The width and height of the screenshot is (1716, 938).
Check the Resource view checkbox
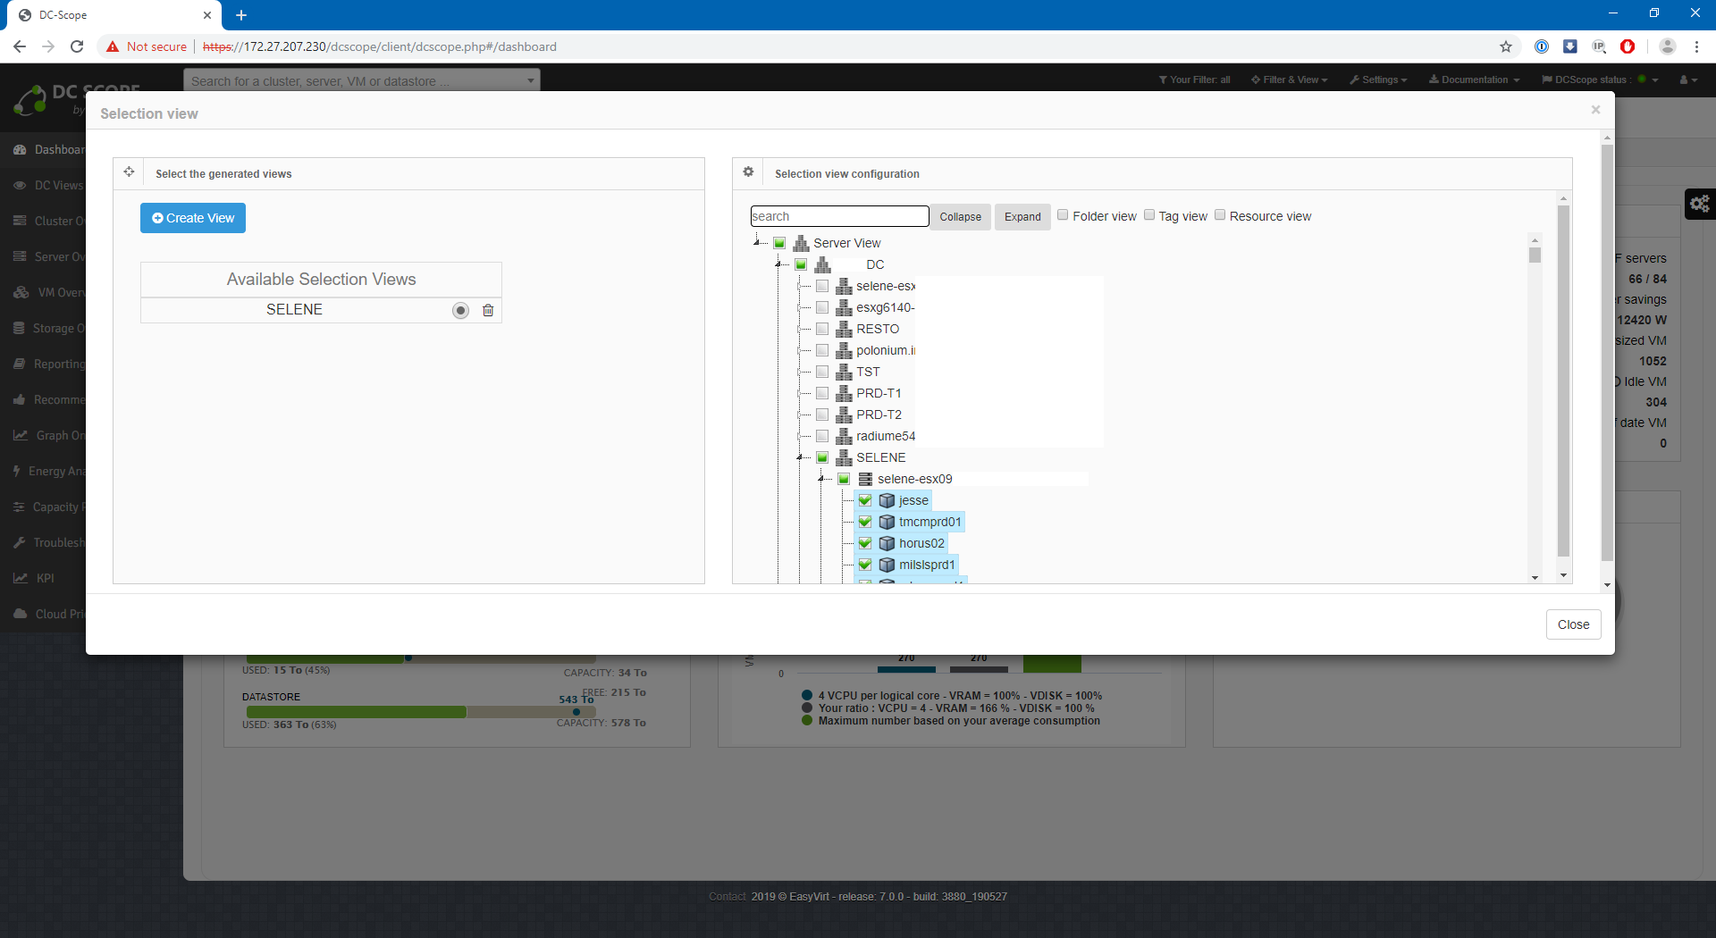(x=1220, y=215)
